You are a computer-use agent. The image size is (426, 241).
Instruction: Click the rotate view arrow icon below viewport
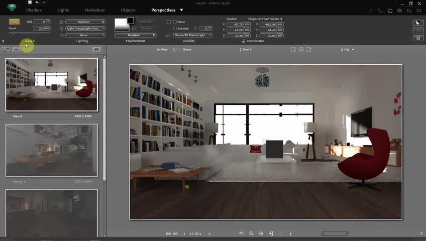[241, 233]
